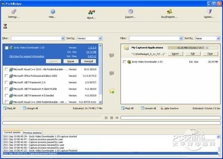Skip to the next capture item
Viewport: 223px width, 159px height.
117,118
